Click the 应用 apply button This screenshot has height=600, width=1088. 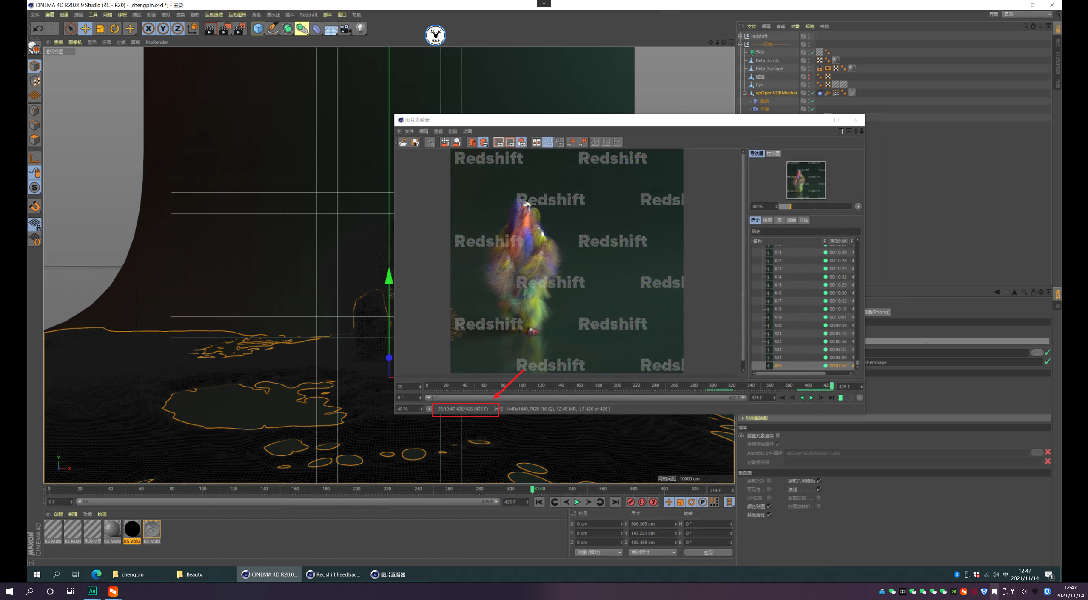pyautogui.click(x=708, y=552)
